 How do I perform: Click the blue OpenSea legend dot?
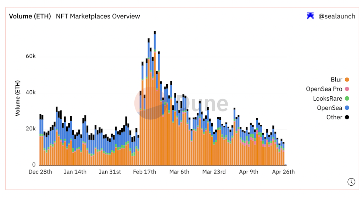347,108
